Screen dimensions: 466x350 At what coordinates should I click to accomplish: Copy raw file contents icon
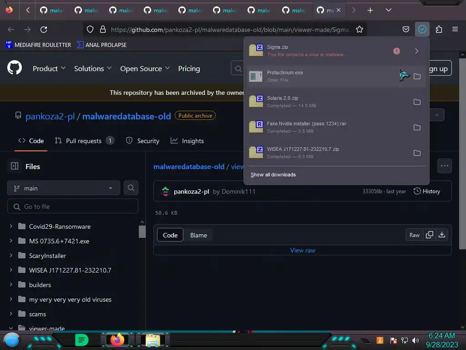(x=430, y=235)
